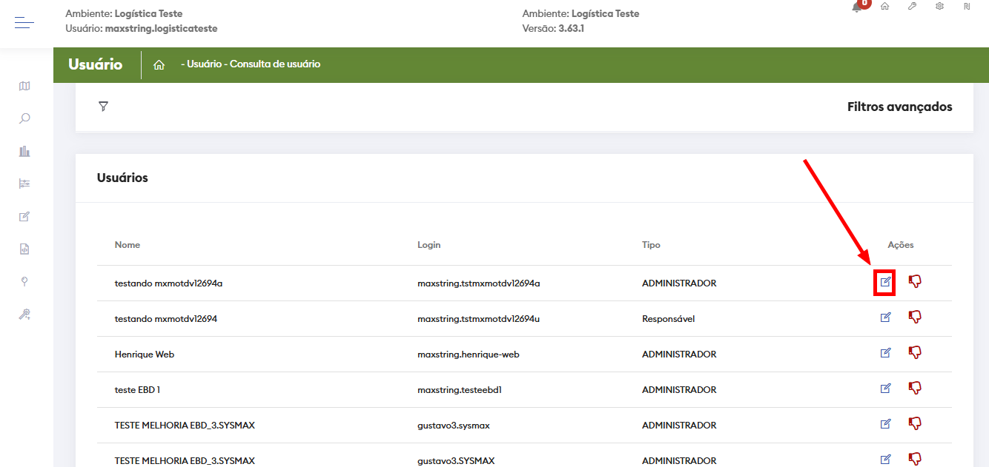The height and width of the screenshot is (467, 989).
Task: Click the code file icon in sidebar
Action: click(24, 249)
